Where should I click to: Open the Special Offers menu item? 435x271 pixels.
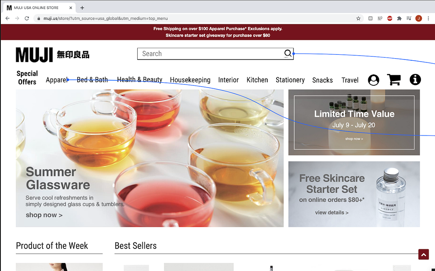[x=27, y=78]
